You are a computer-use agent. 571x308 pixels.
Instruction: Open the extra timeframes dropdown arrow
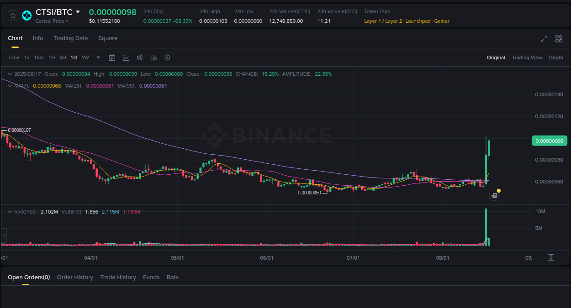tap(98, 57)
